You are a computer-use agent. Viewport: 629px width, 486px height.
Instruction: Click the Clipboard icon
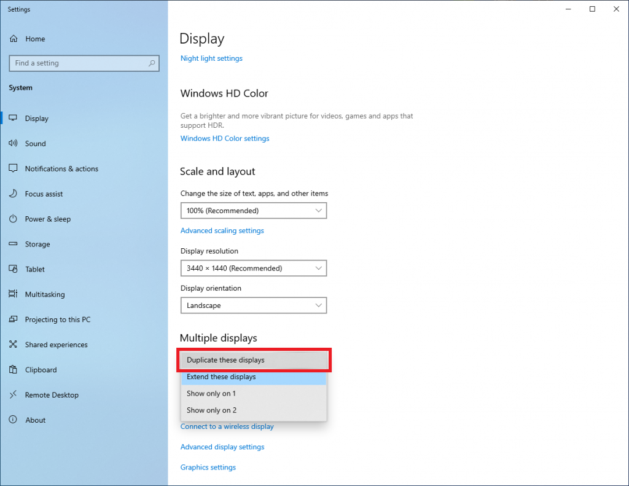pyautogui.click(x=14, y=369)
